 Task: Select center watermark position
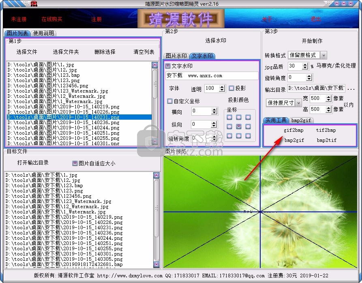pos(239,127)
